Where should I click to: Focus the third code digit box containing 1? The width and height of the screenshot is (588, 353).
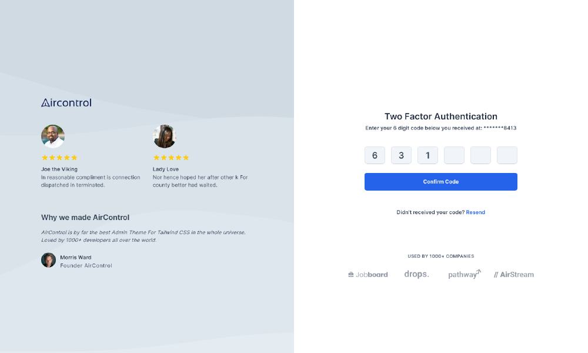point(427,155)
